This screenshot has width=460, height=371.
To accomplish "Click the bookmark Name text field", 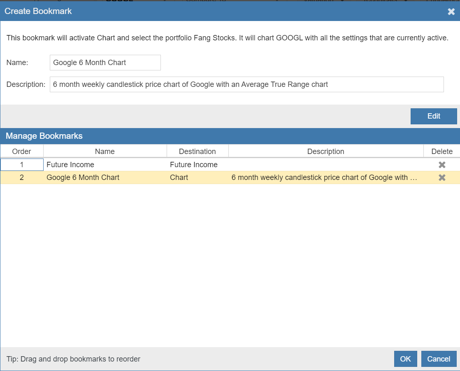I will click(x=105, y=63).
